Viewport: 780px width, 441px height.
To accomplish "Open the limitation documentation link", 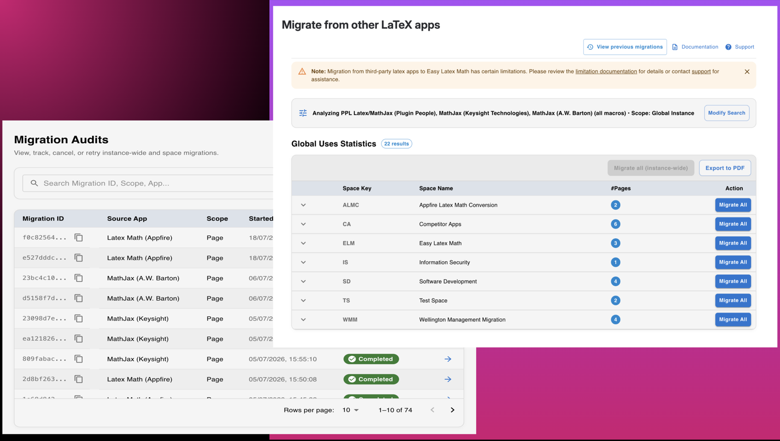I will 606,72.
